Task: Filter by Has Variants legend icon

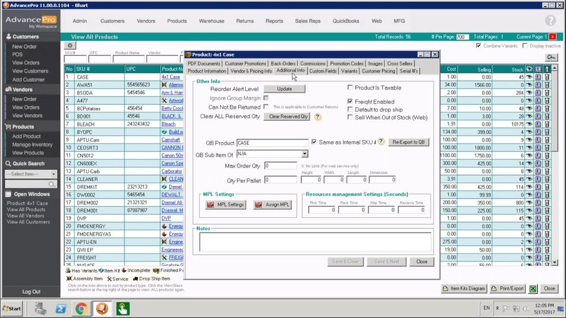Action: (68, 270)
